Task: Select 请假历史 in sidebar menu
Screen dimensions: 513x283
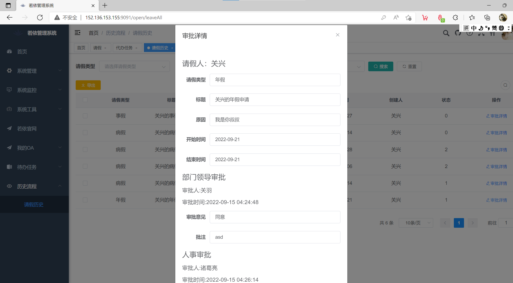Action: [34, 205]
